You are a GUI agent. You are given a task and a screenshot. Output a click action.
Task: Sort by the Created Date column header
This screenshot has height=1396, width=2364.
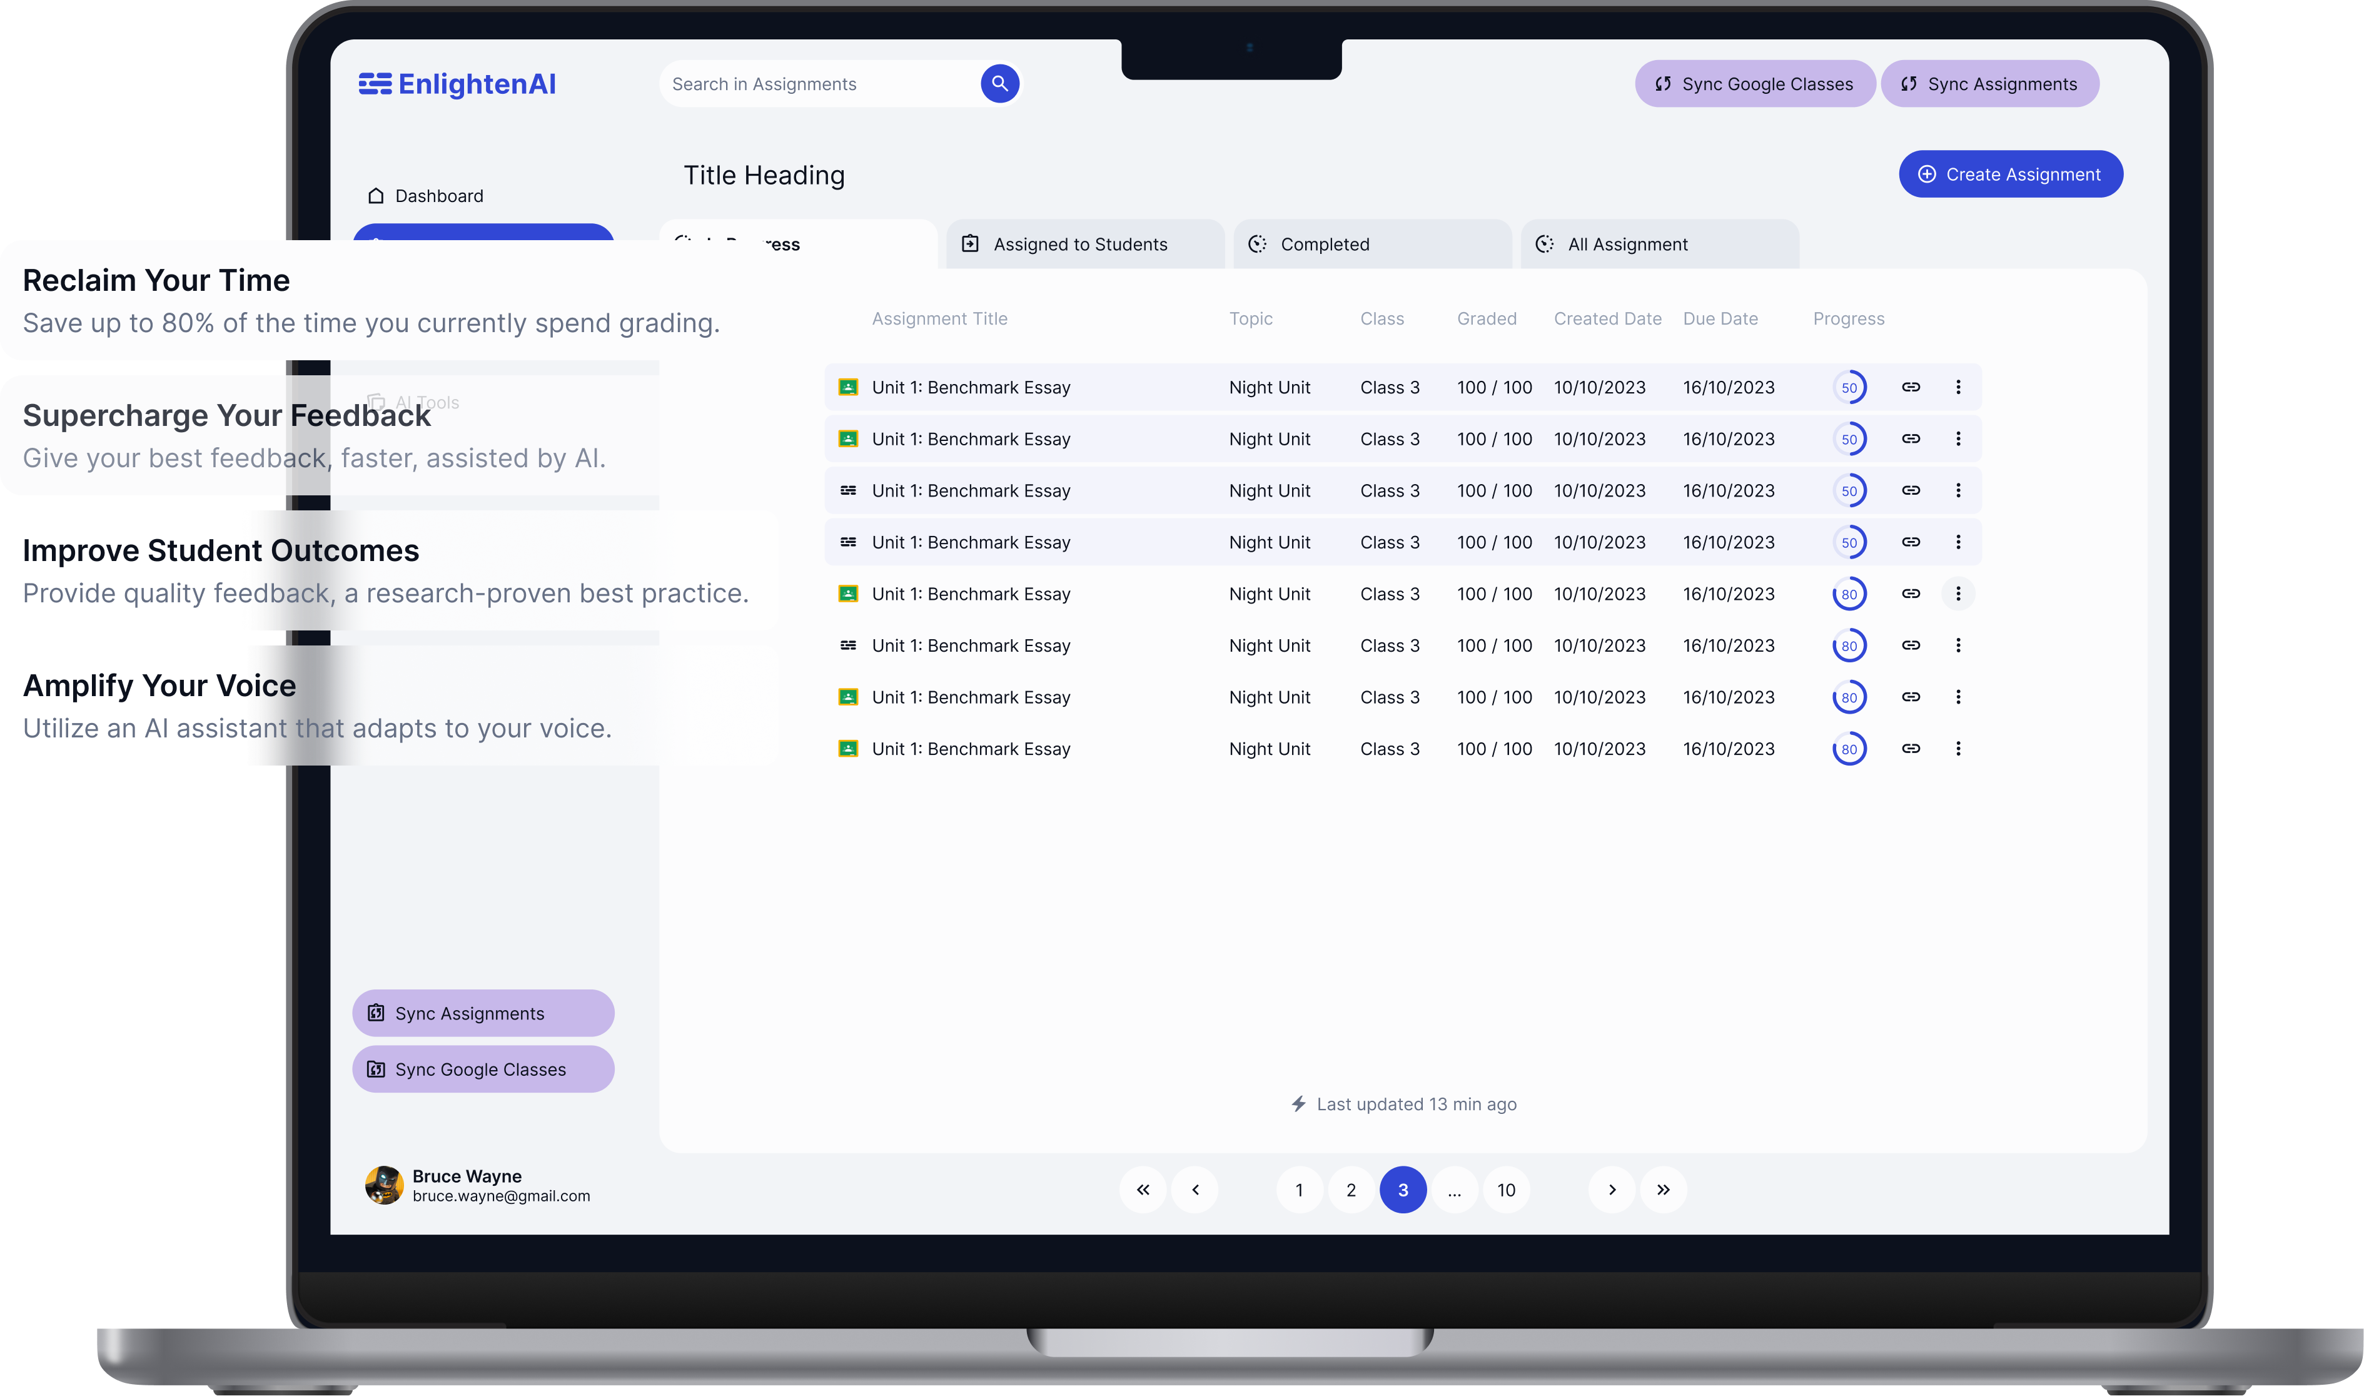pos(1607,319)
